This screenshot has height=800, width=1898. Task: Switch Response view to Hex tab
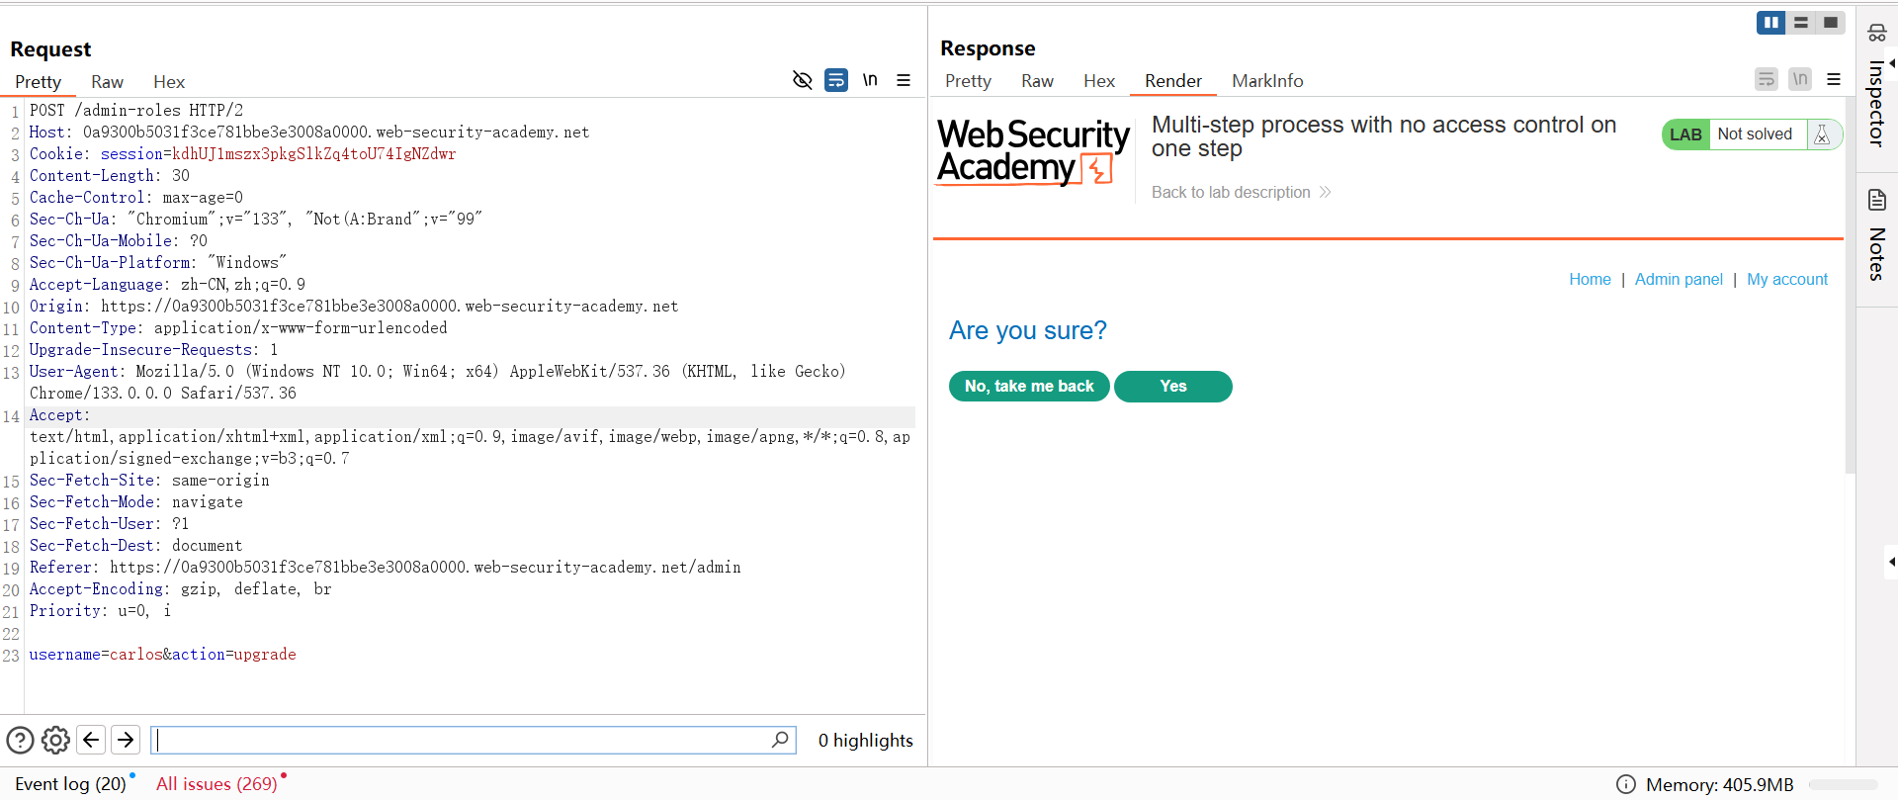(1098, 81)
